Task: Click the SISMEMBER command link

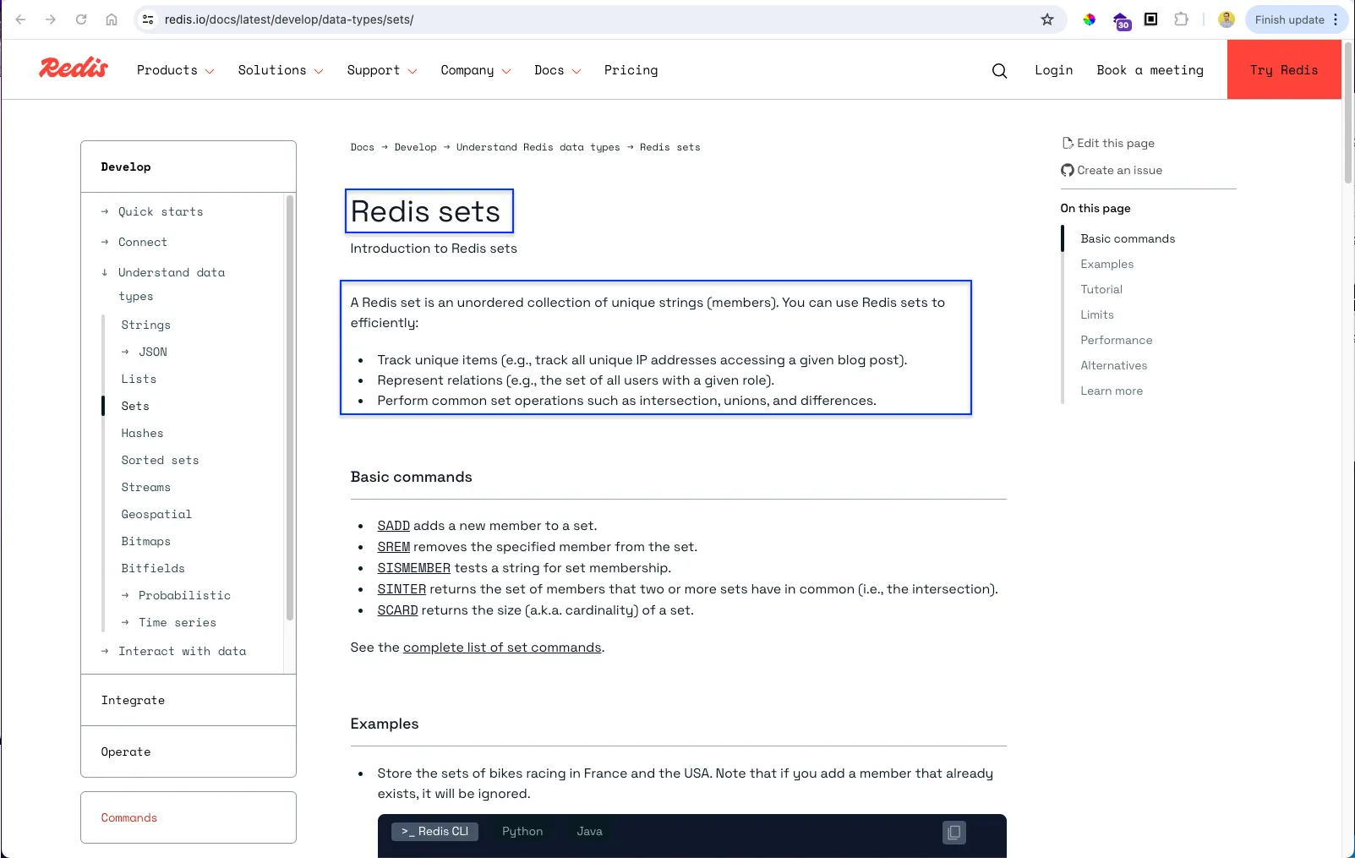Action: coord(413,568)
